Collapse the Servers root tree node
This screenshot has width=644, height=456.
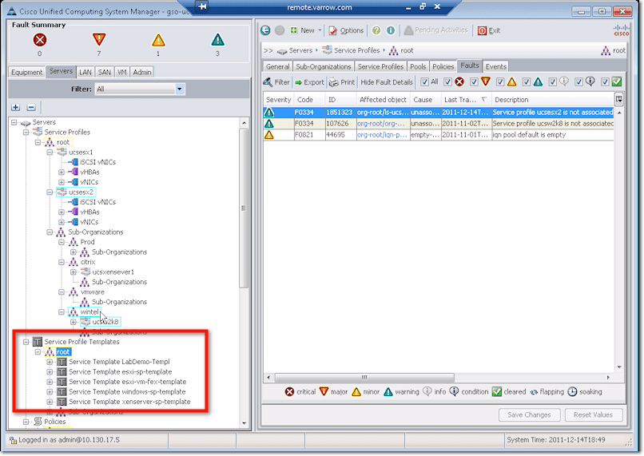click(14, 122)
